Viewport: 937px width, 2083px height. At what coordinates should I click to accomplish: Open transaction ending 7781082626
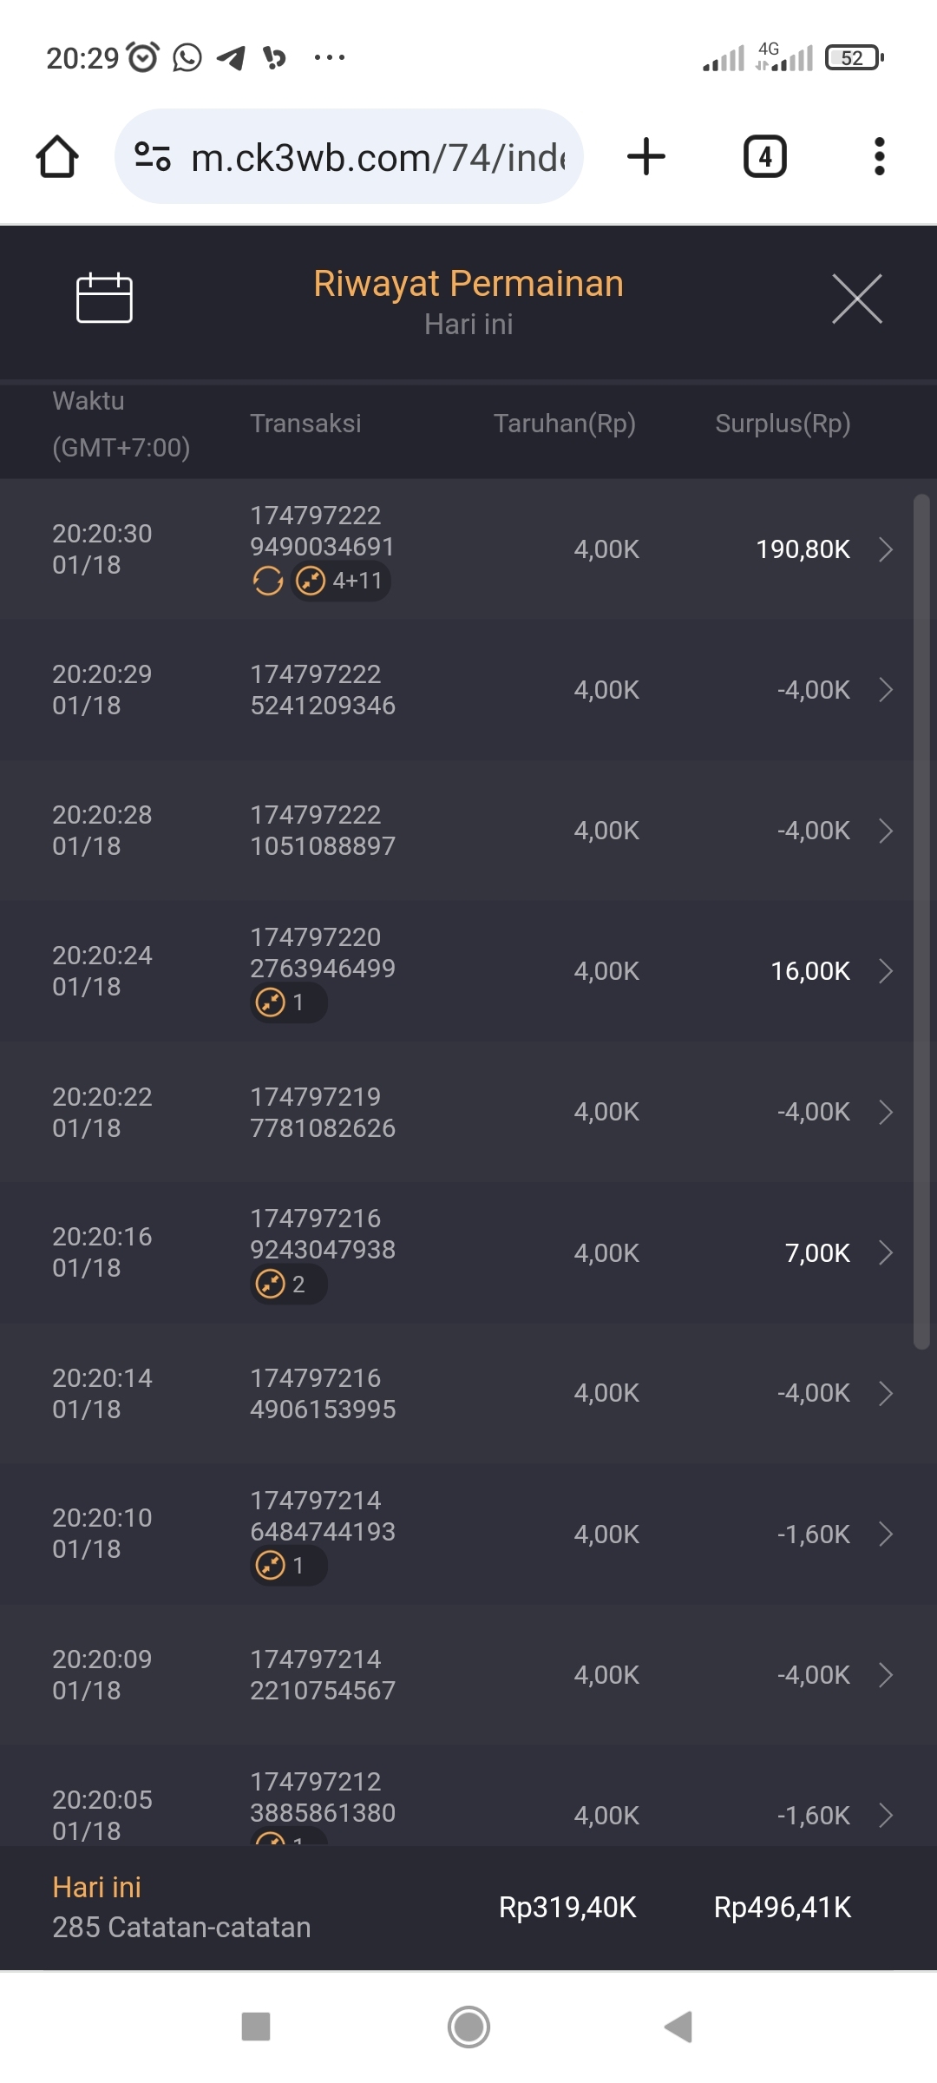tap(322, 1112)
